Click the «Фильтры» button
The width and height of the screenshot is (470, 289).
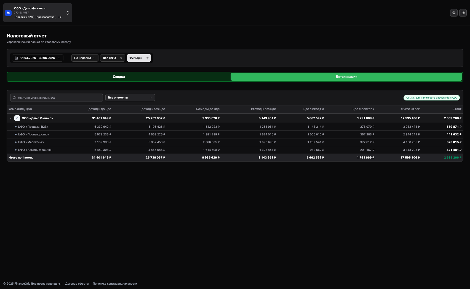139,58
